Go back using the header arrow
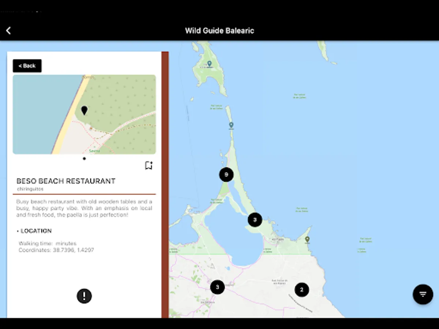 point(8,31)
